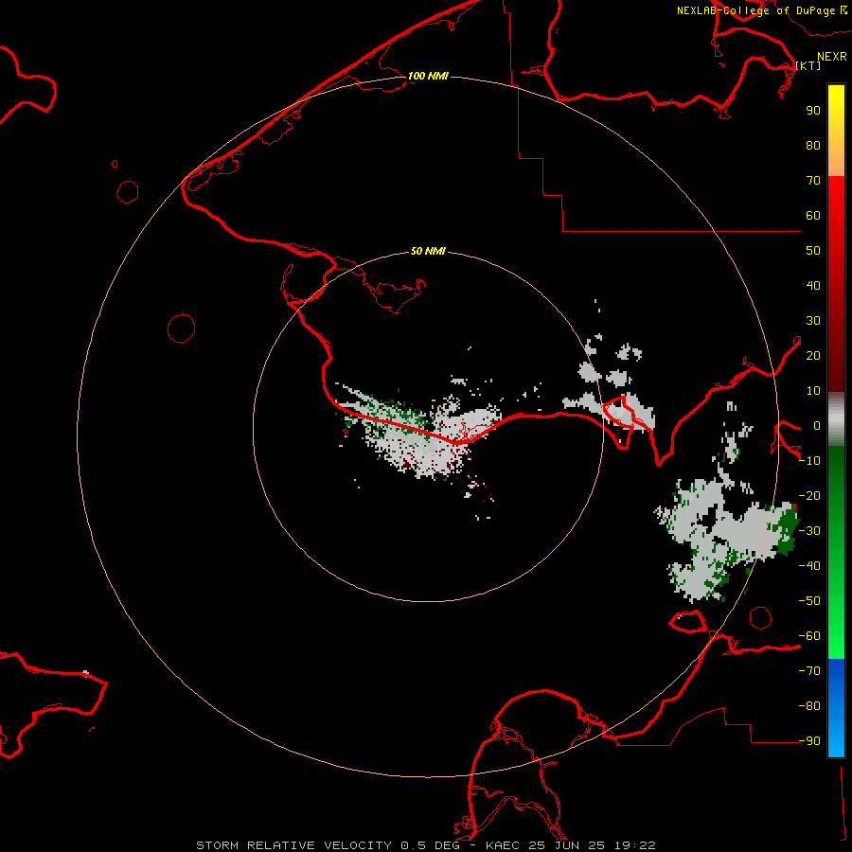Select the -30 value on velocity scale
852x852 pixels.
click(x=809, y=531)
